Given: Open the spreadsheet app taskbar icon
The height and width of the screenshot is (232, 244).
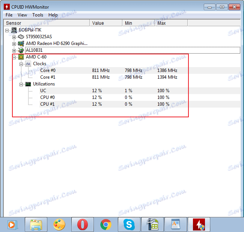Looking at the screenshot, I should (x=152, y=225).
